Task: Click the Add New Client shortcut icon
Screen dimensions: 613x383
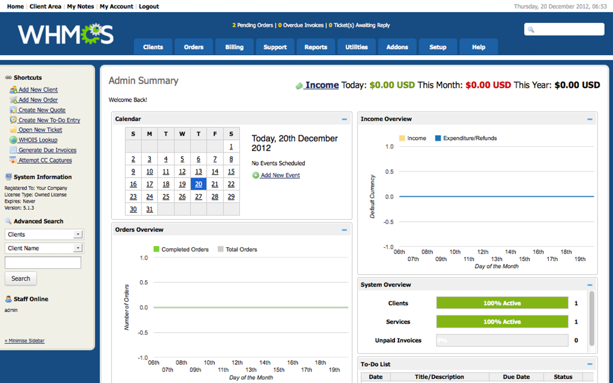Action: point(13,90)
